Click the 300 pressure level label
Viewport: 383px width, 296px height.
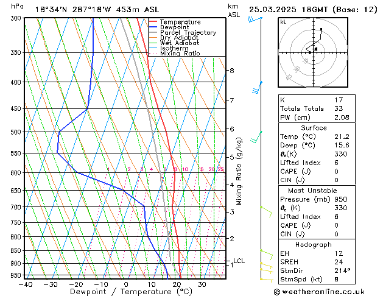[x=17, y=18]
